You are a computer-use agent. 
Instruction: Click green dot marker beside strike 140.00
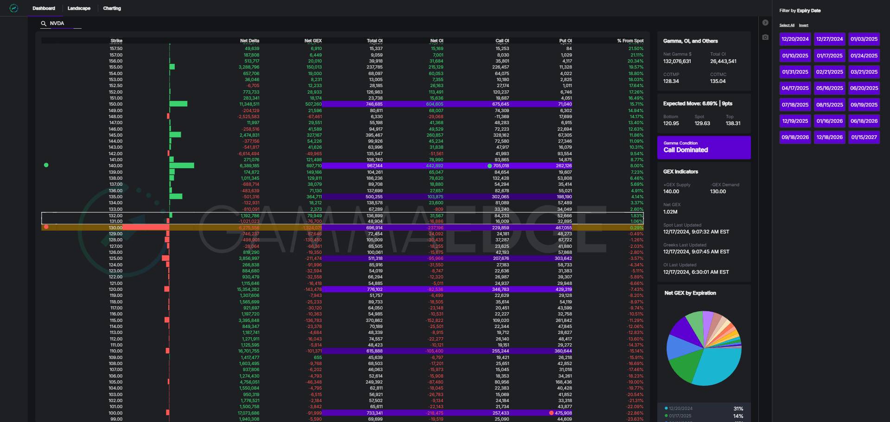click(46, 165)
